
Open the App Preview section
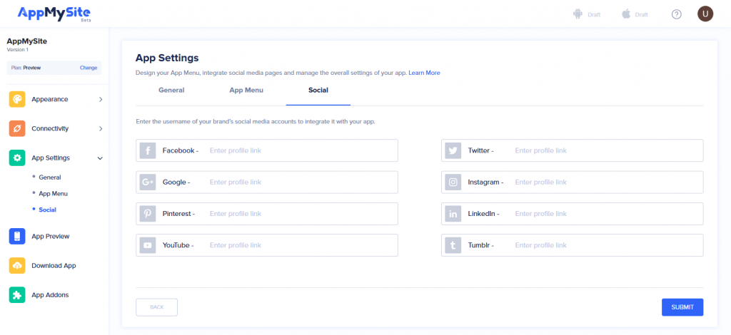tap(51, 237)
